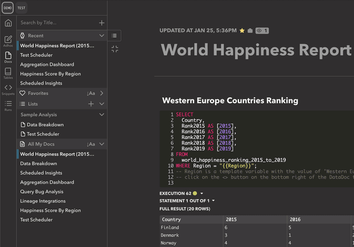Image resolution: width=354 pixels, height=247 pixels.
Task: Open the Runs list icon
Action: point(8,106)
